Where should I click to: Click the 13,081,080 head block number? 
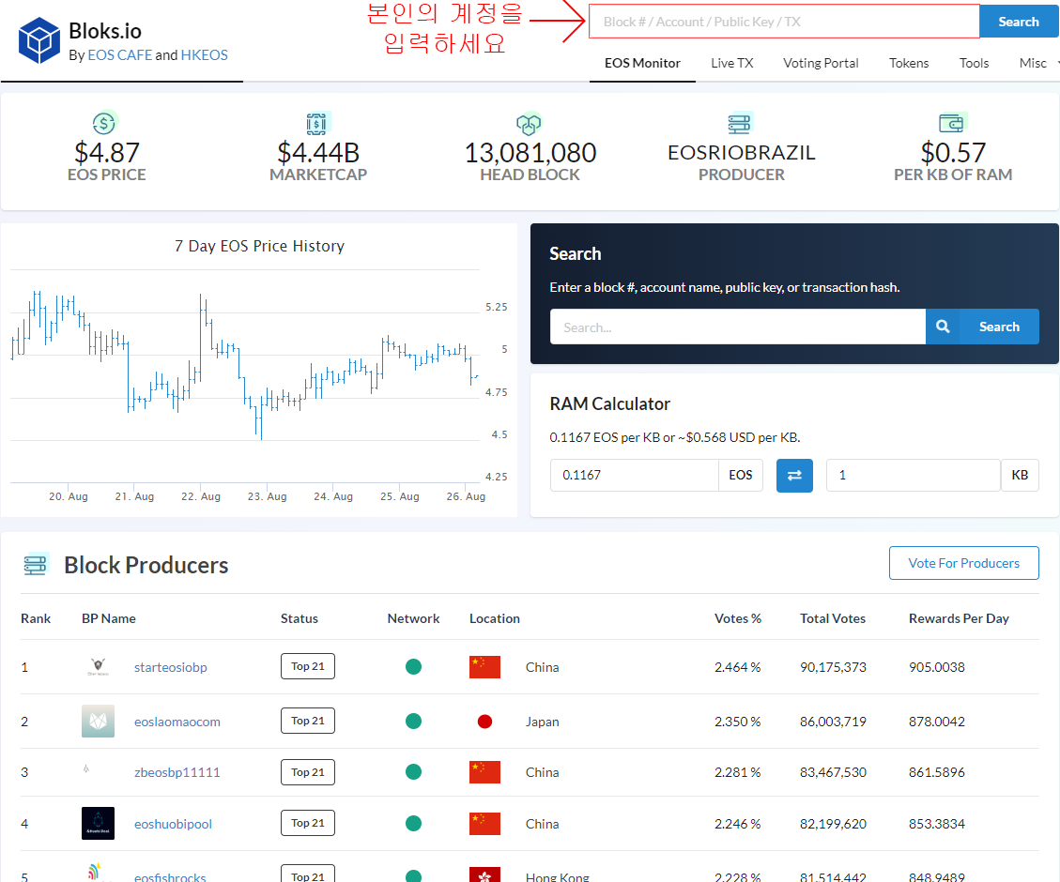click(530, 153)
